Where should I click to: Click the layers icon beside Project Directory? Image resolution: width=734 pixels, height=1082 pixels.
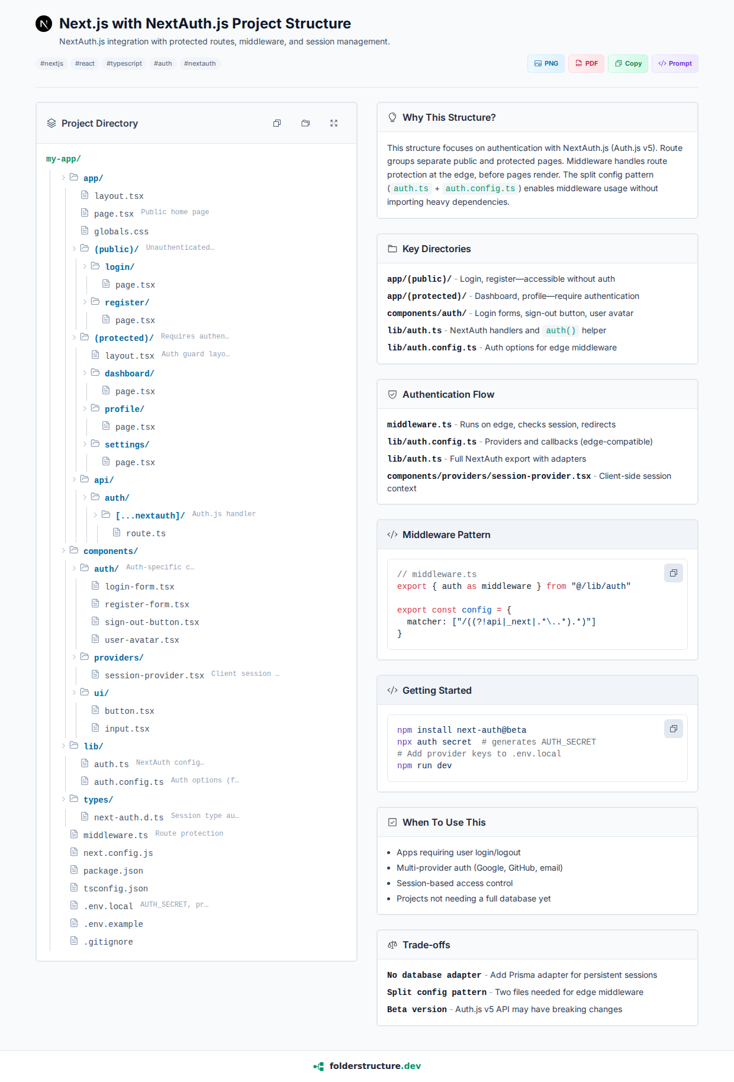click(x=51, y=123)
